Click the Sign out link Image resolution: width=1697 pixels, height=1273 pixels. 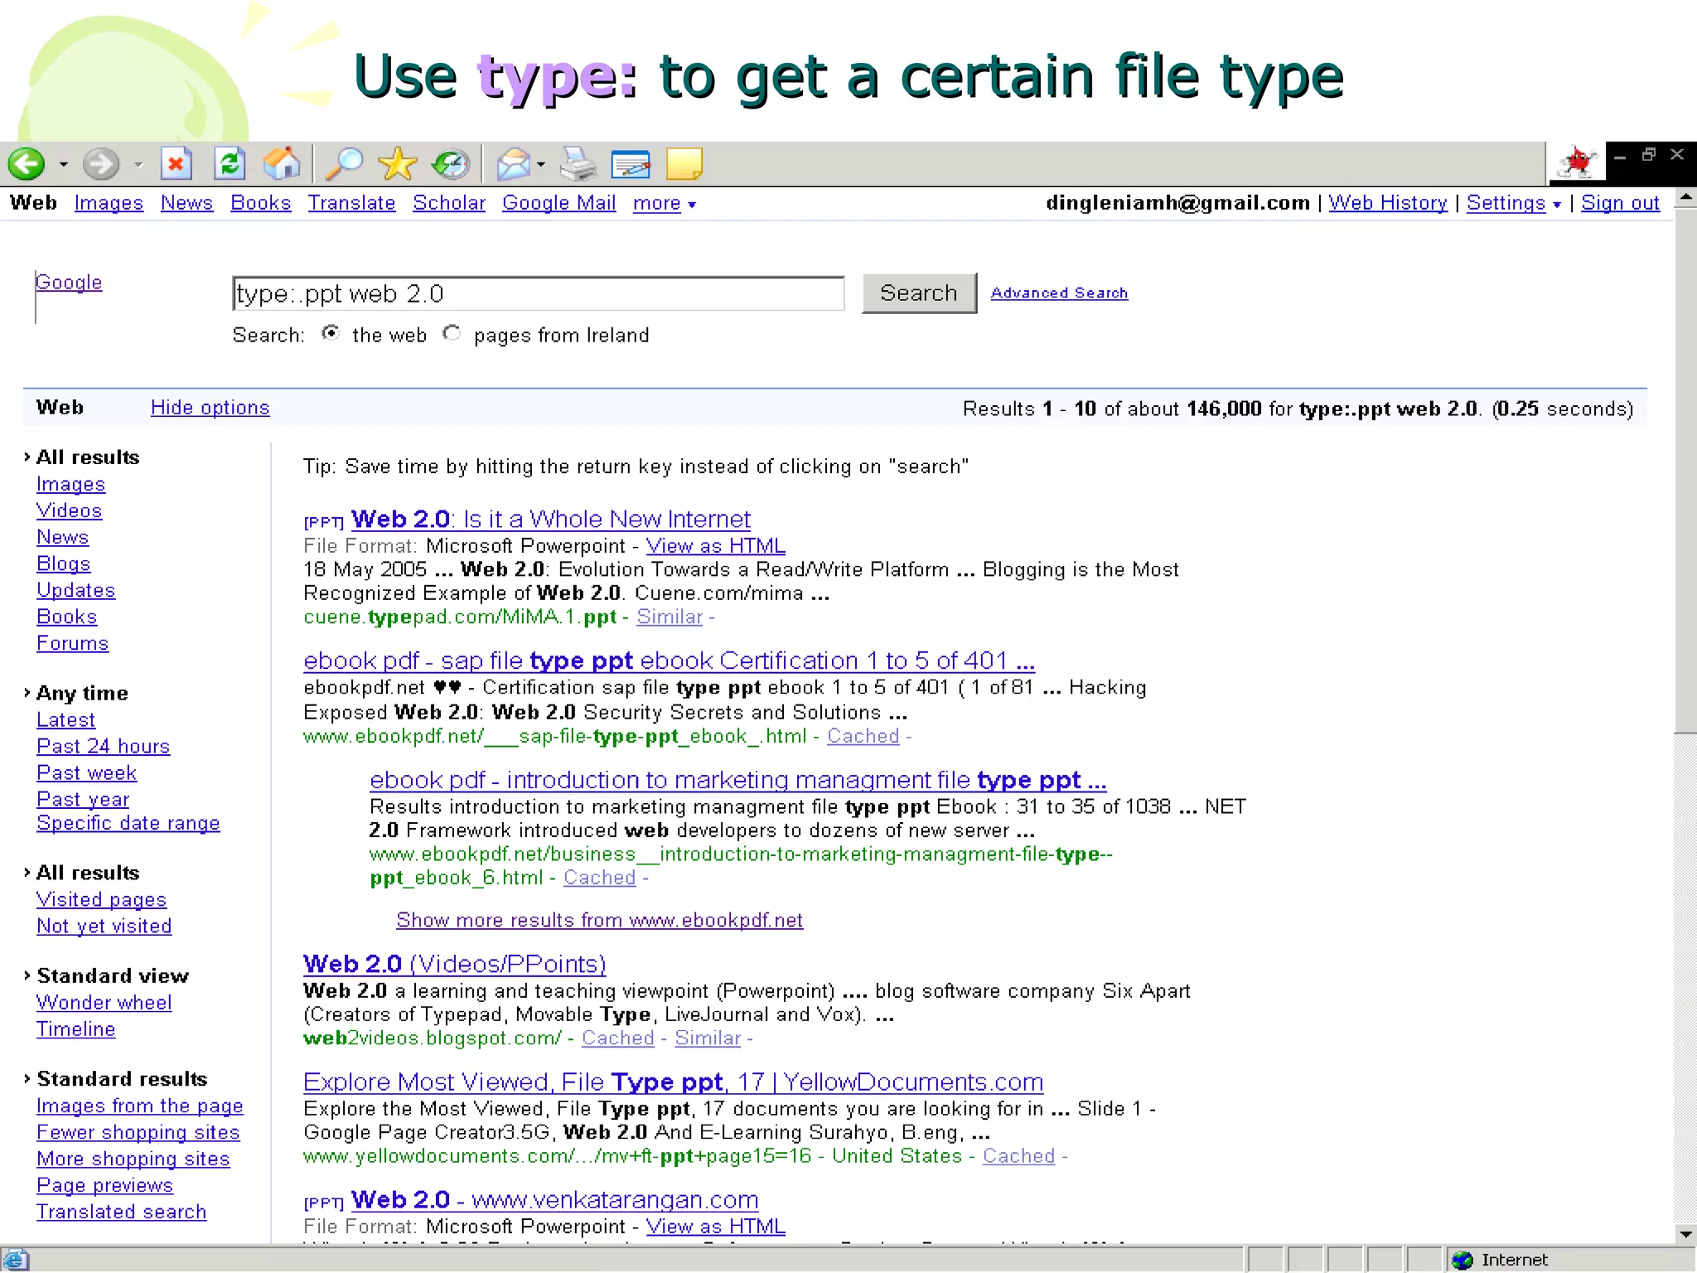(x=1620, y=203)
